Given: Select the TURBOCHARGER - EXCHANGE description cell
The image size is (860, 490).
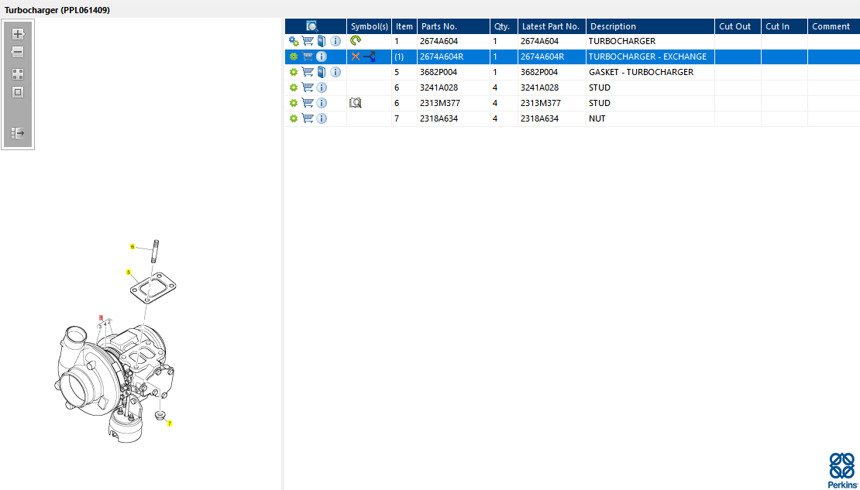Looking at the screenshot, I should [651, 57].
